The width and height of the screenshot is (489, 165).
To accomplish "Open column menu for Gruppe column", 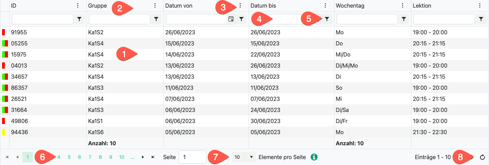I will [155, 6].
